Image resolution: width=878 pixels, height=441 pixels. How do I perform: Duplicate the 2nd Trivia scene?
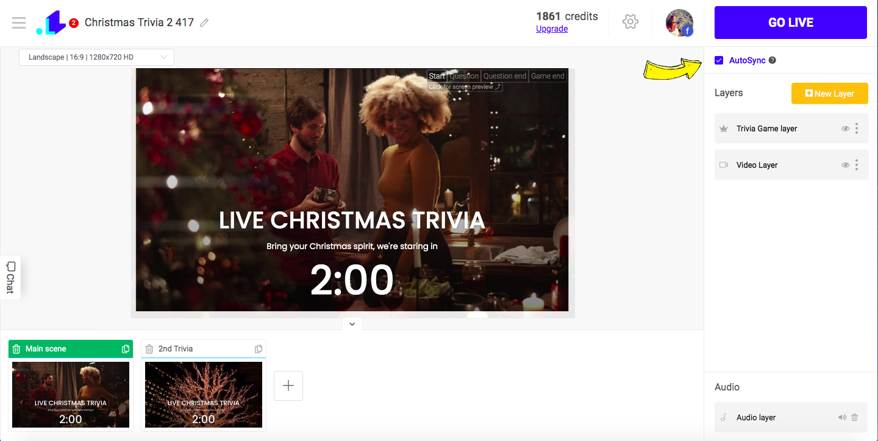tap(259, 349)
